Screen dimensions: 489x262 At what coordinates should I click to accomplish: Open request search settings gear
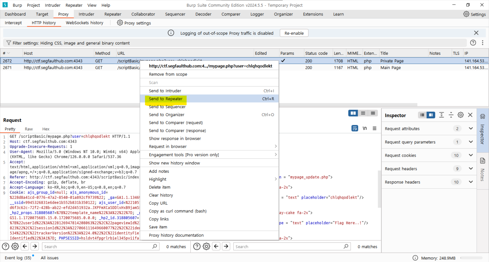15,246
